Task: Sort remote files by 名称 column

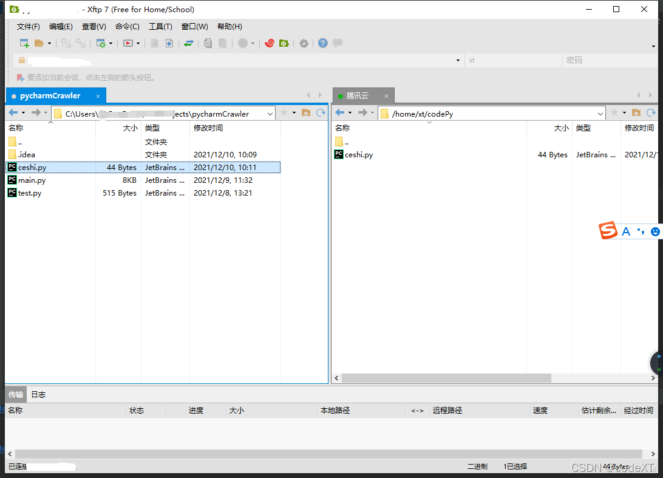Action: point(341,128)
